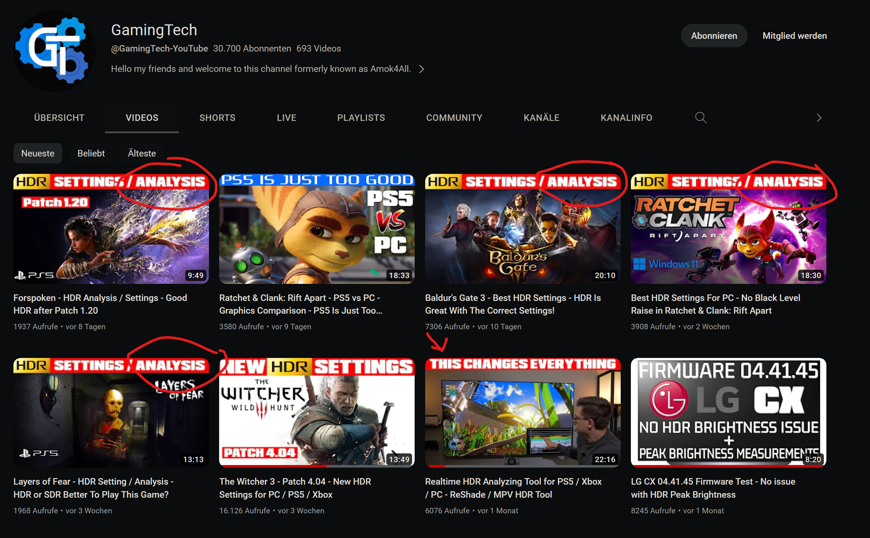Sort videos by Neueste chip
The height and width of the screenshot is (538, 870).
(38, 153)
